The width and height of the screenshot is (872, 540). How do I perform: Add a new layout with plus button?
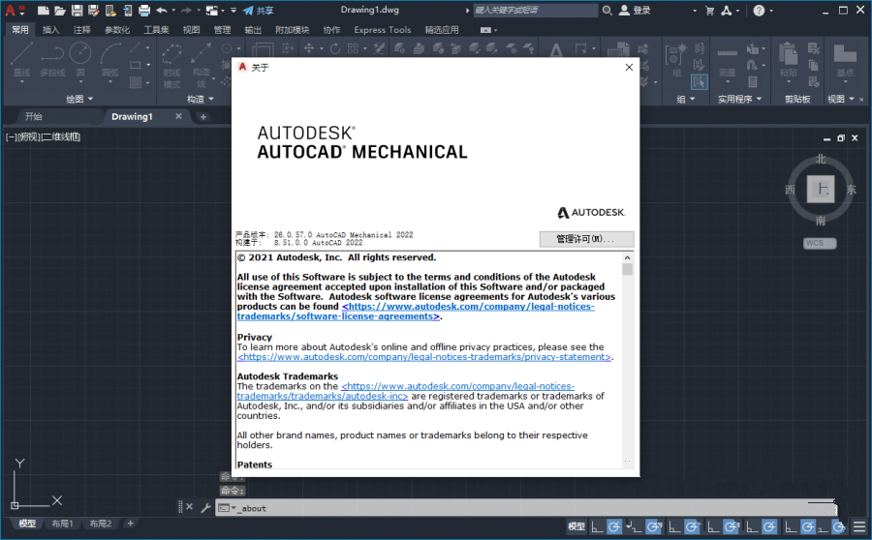click(130, 524)
